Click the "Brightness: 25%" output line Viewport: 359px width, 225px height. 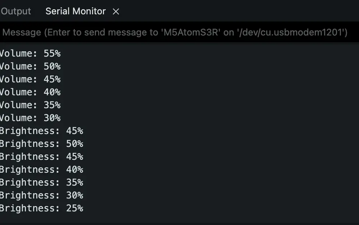click(41, 208)
